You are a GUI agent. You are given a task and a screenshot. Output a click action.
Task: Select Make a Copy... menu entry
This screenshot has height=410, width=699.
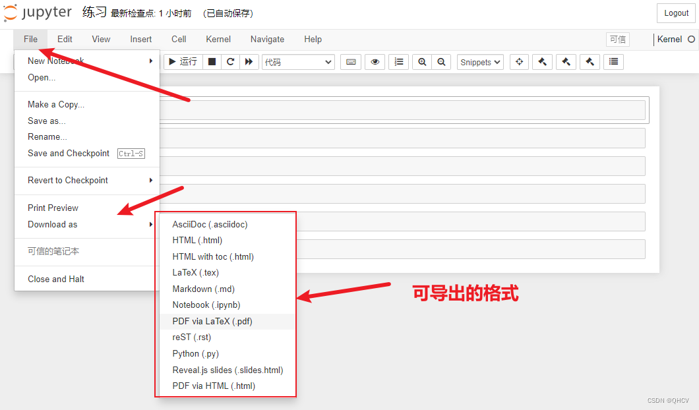click(87, 104)
